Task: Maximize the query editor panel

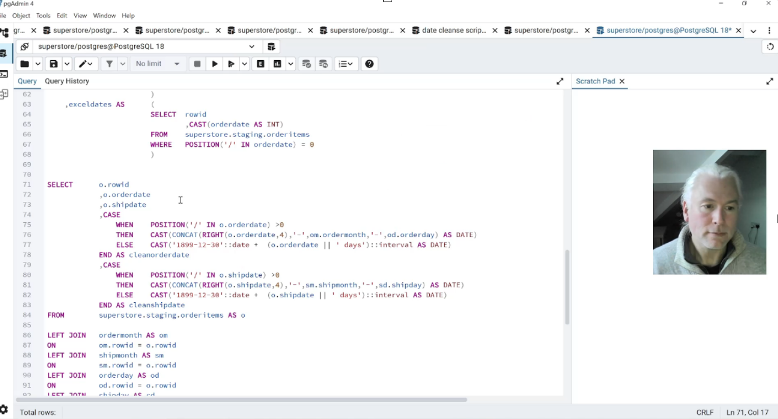Action: coord(560,81)
